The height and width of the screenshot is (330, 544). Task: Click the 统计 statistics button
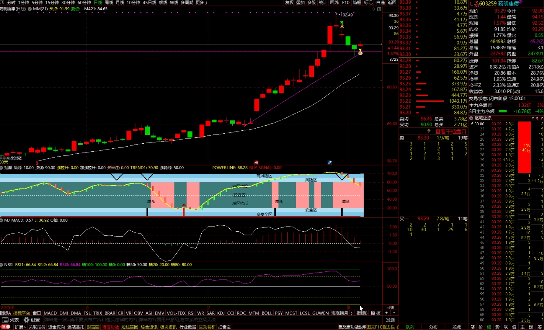(x=323, y=3)
